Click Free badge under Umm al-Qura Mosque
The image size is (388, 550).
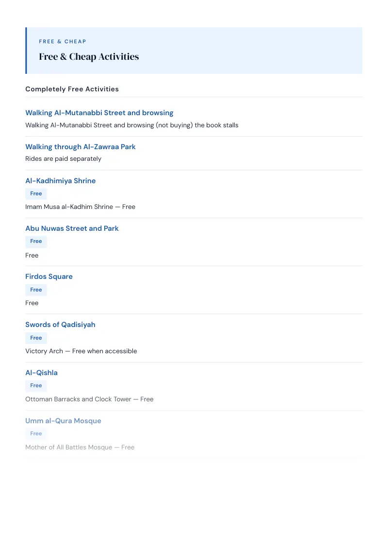(36, 433)
